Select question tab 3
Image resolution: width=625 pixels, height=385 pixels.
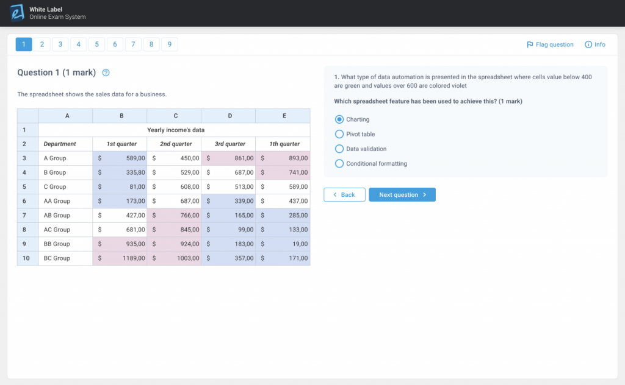(60, 44)
